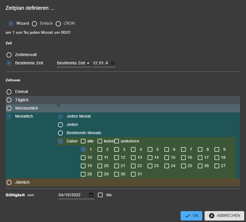Click the Gültigkeit von date field
The width and height of the screenshot is (246, 222).
(x=73, y=195)
